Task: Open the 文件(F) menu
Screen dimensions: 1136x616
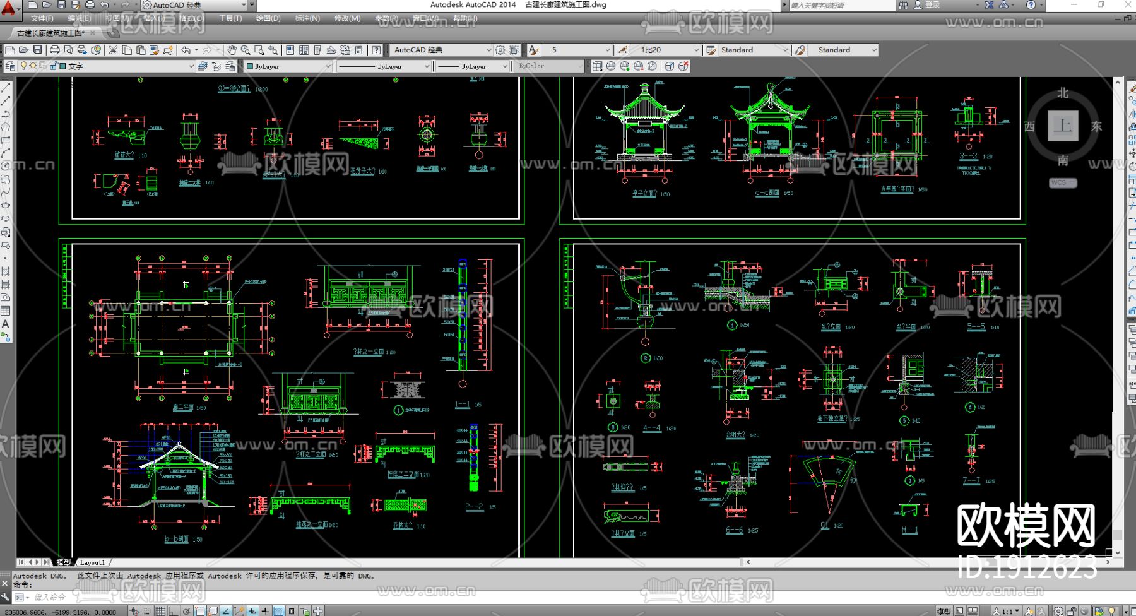Action: point(42,18)
